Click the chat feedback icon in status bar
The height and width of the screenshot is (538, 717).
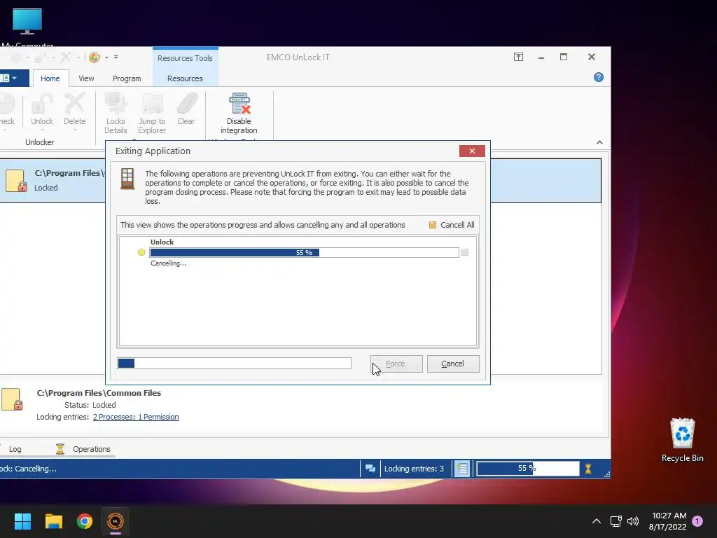coord(370,469)
